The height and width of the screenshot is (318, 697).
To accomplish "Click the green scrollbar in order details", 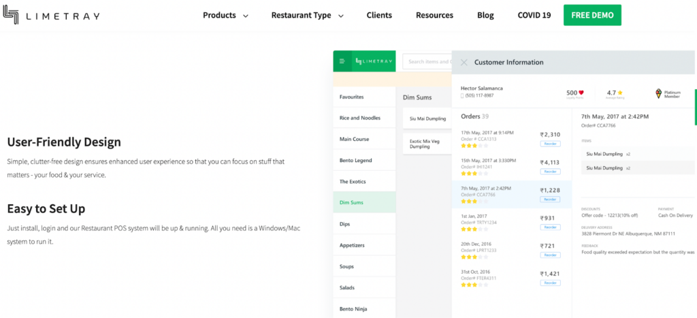I will 696,107.
